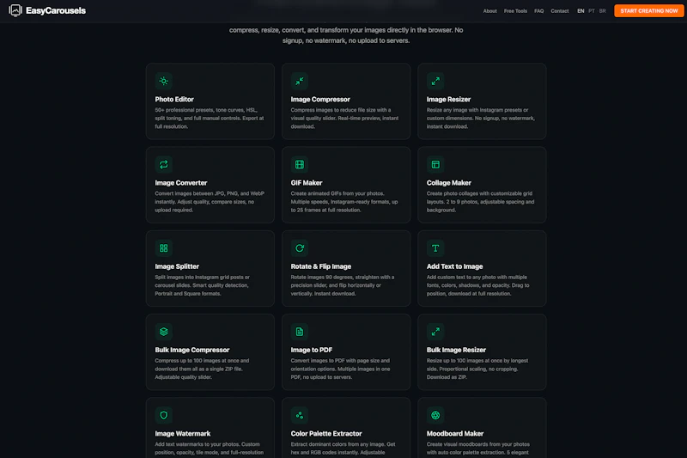This screenshot has width=687, height=458.
Task: Click the Image Resizer description about Instagram presets
Action: 481,119
